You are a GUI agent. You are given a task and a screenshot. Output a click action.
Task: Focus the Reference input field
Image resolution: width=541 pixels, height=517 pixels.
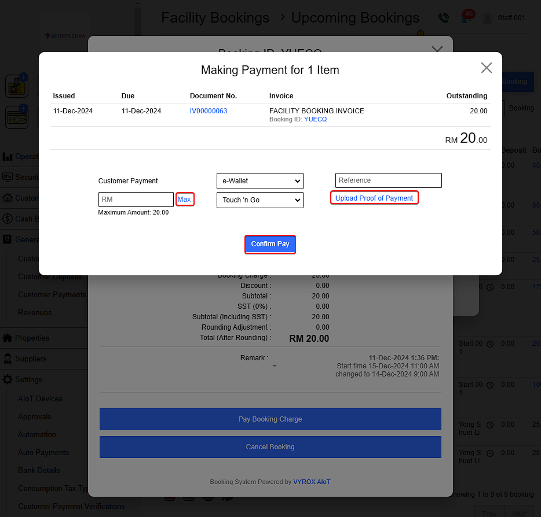(x=388, y=180)
